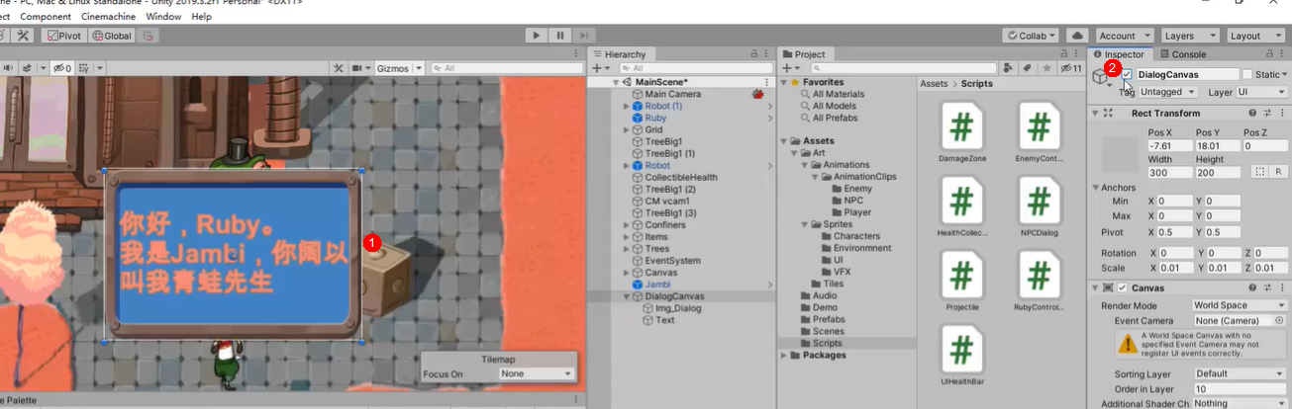
Task: Click the Project add (+) button
Action: point(787,68)
